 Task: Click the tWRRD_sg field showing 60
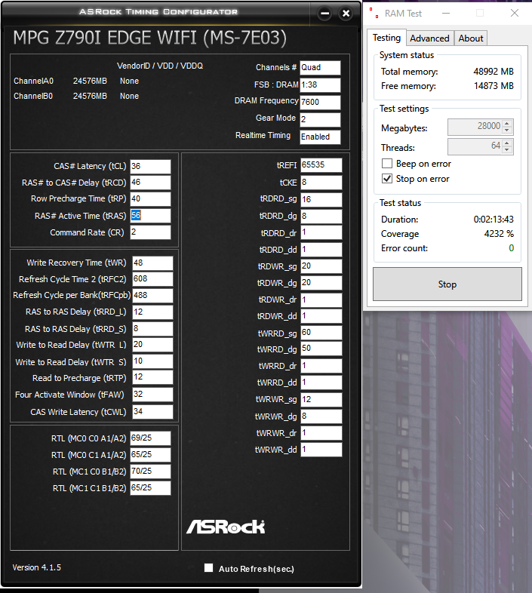[x=321, y=333]
